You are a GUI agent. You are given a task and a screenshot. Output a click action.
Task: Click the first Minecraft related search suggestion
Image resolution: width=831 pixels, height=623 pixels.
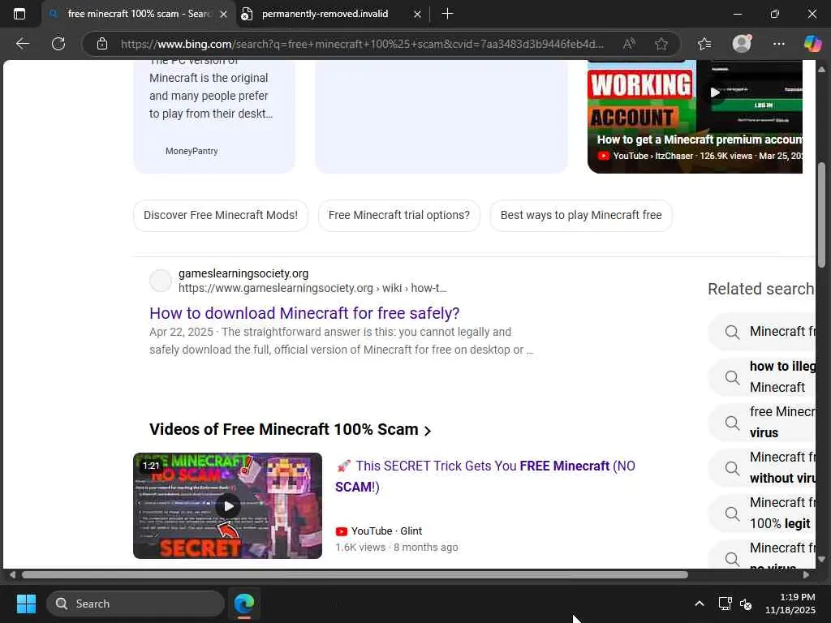point(761,332)
